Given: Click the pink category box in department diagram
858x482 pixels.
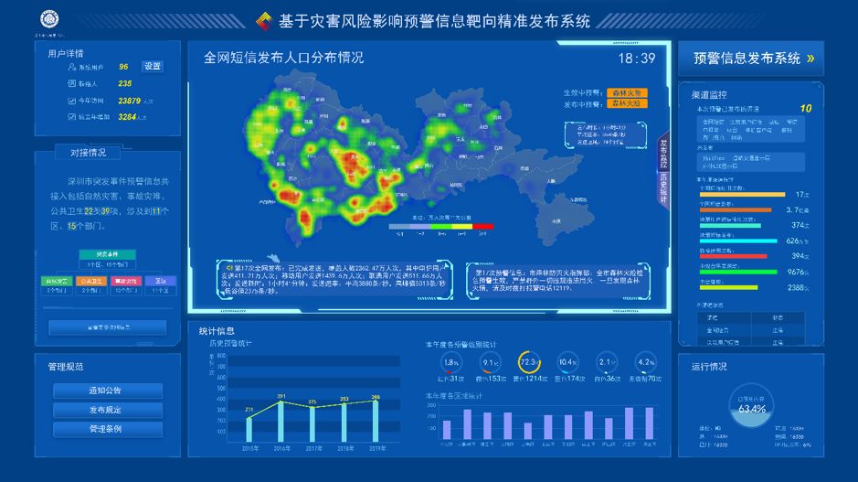Looking at the screenshot, I should (x=126, y=281).
